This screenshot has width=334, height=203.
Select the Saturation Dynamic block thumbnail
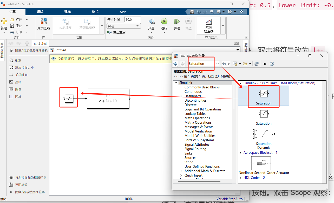[264, 134]
